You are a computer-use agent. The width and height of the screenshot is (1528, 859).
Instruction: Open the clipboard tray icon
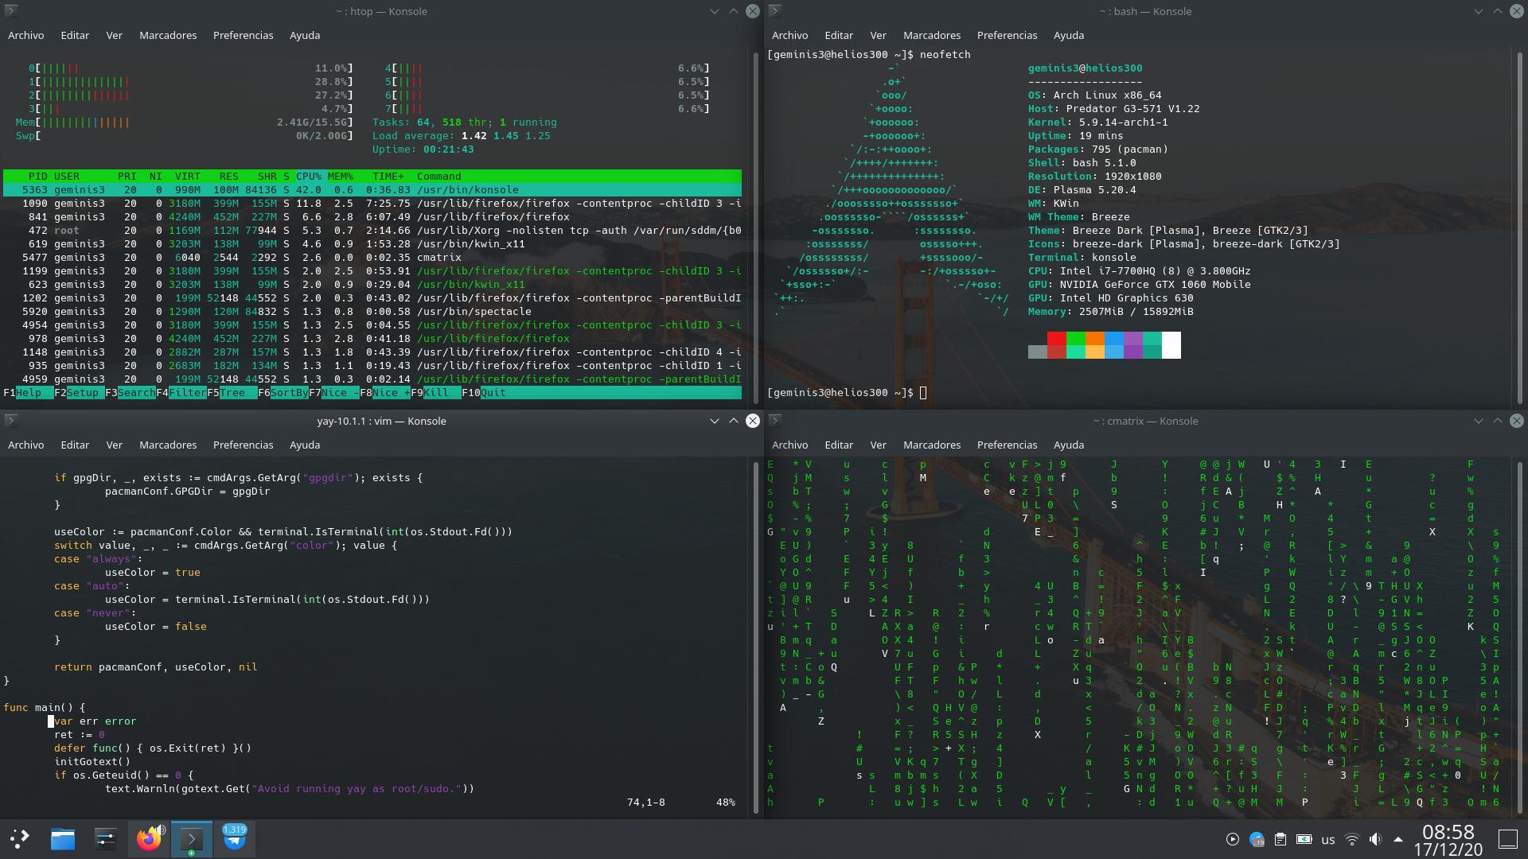coord(1280,839)
